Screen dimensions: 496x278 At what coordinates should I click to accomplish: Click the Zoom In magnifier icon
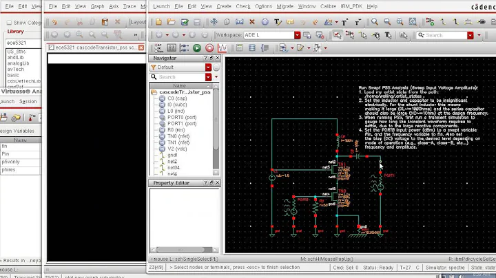click(x=375, y=22)
